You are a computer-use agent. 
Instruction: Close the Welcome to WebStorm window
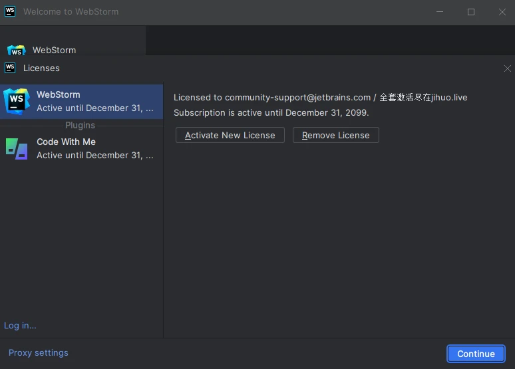pyautogui.click(x=502, y=12)
